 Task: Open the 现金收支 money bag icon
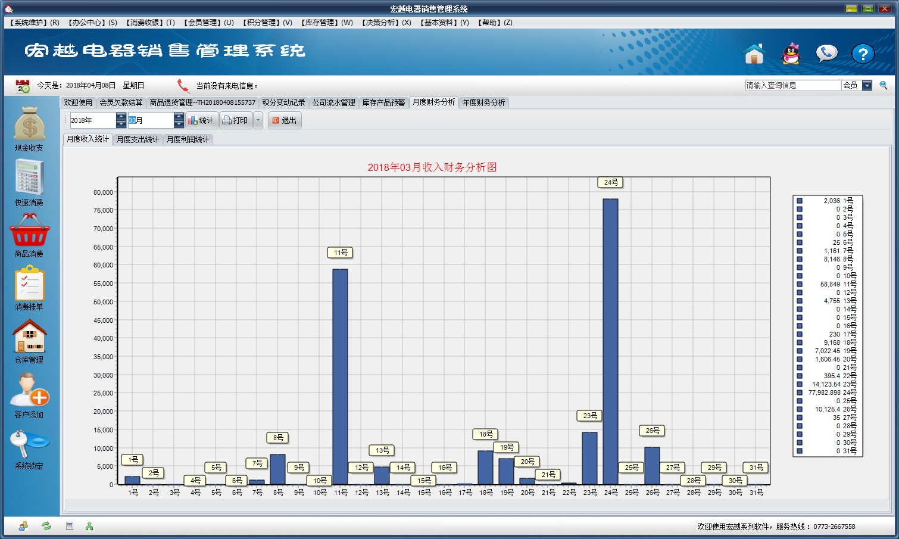(x=29, y=124)
